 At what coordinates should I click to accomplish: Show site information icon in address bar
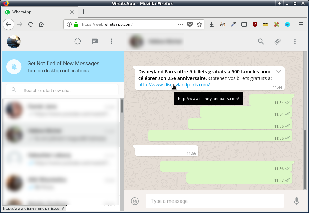click(69, 24)
